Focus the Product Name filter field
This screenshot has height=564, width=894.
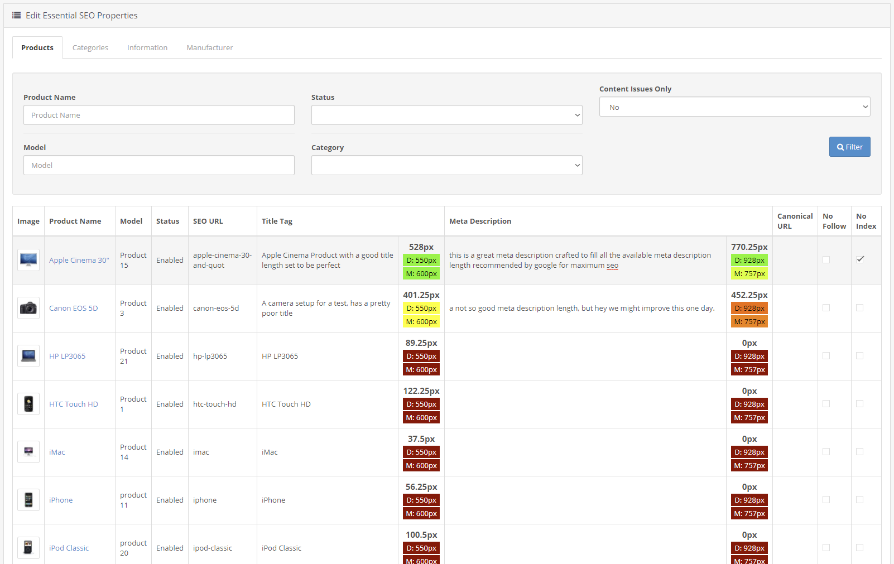159,115
